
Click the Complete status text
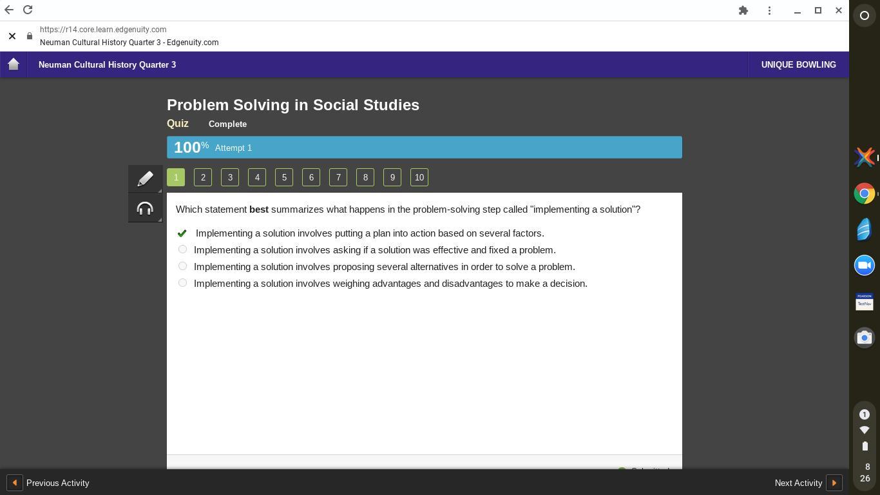pyautogui.click(x=227, y=124)
